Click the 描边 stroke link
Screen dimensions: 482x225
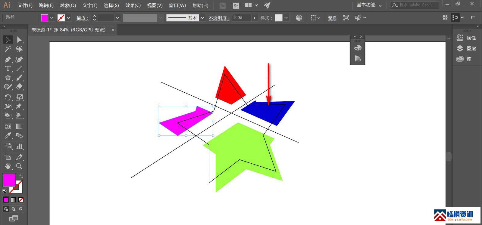tap(82, 18)
